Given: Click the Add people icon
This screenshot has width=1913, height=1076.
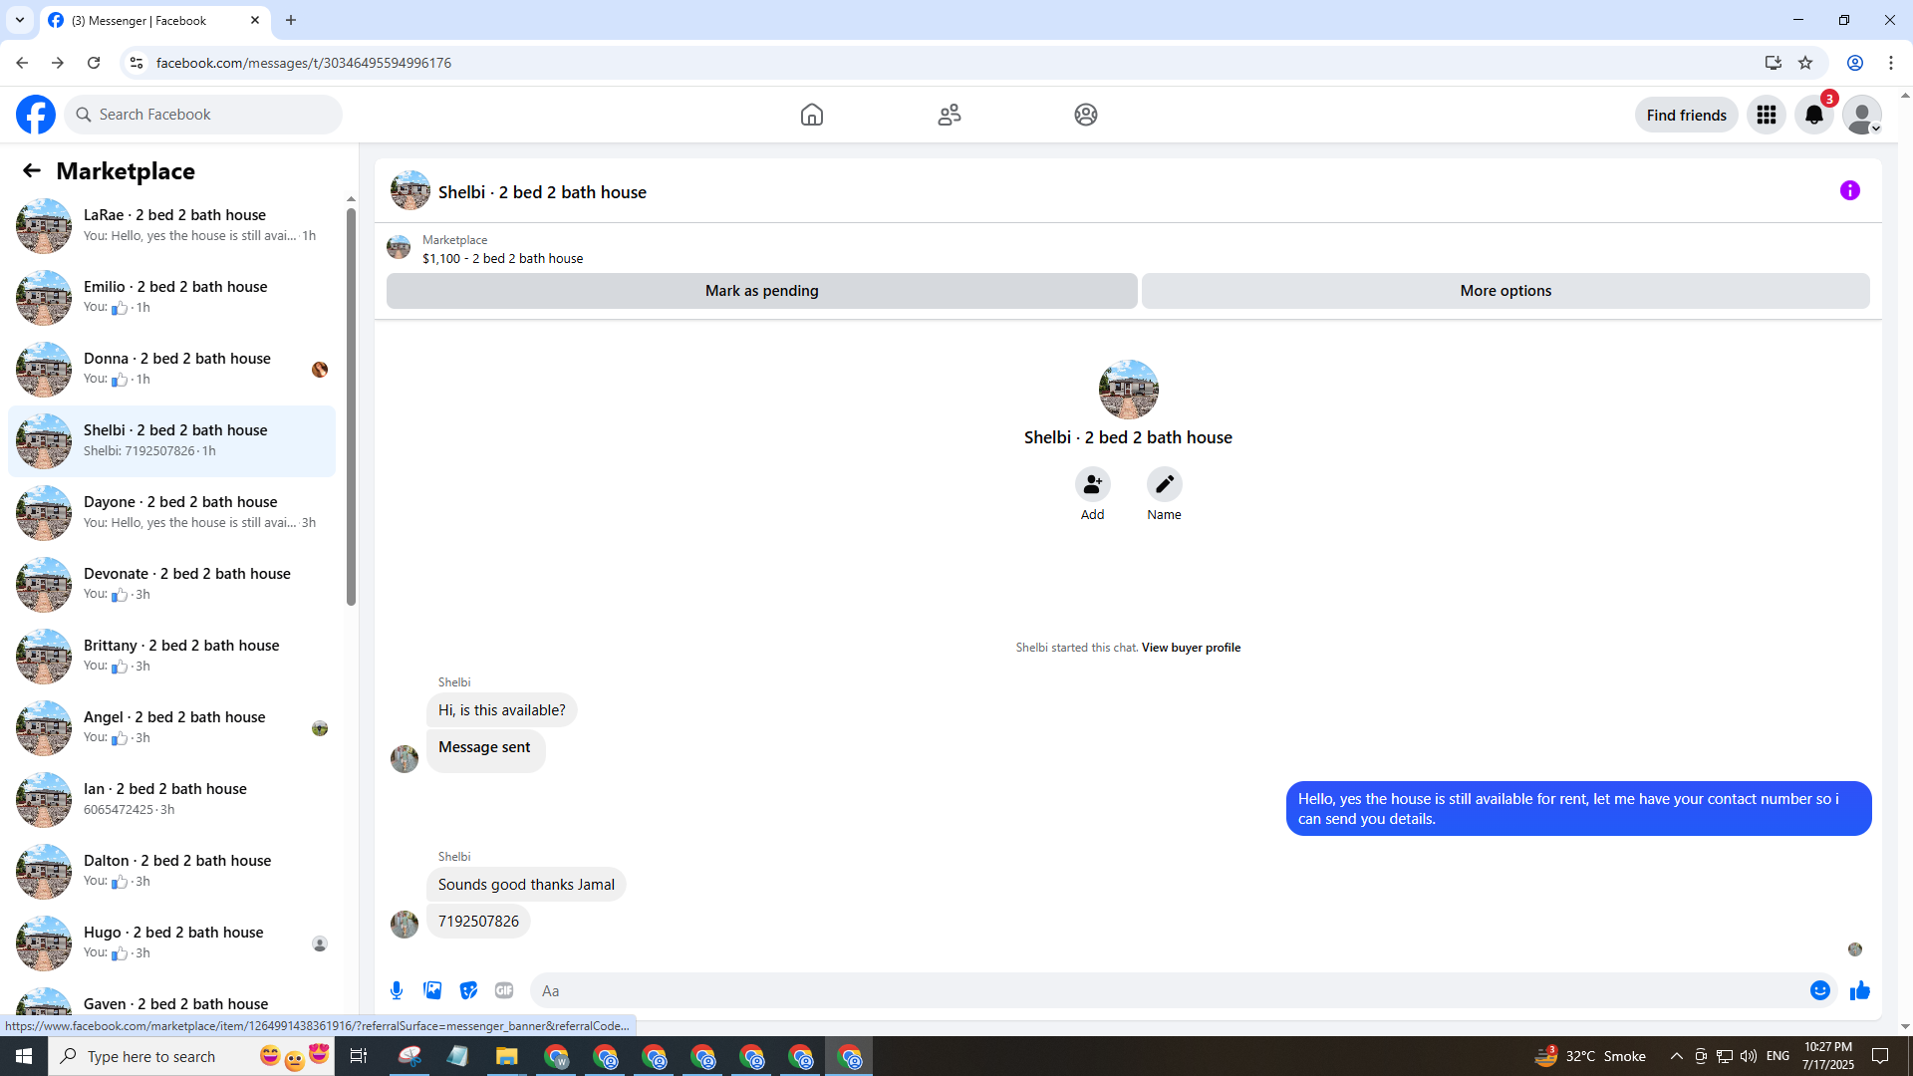Looking at the screenshot, I should point(1093,484).
